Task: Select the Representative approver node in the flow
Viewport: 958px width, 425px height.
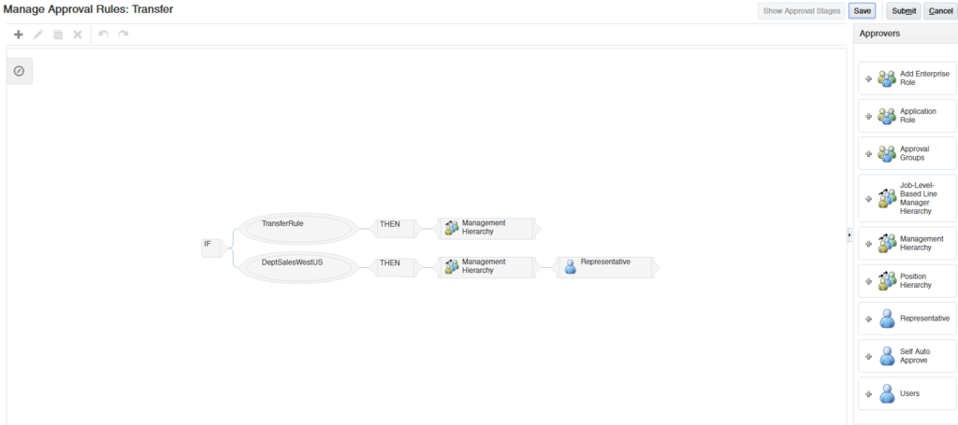Action: click(605, 267)
